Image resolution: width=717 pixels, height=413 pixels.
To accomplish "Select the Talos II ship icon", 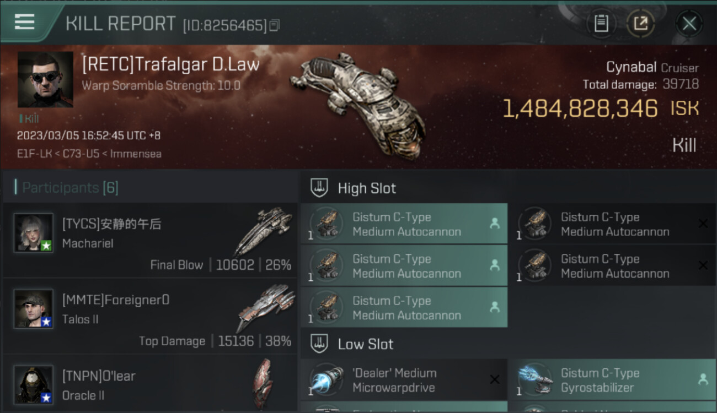I will click(266, 308).
